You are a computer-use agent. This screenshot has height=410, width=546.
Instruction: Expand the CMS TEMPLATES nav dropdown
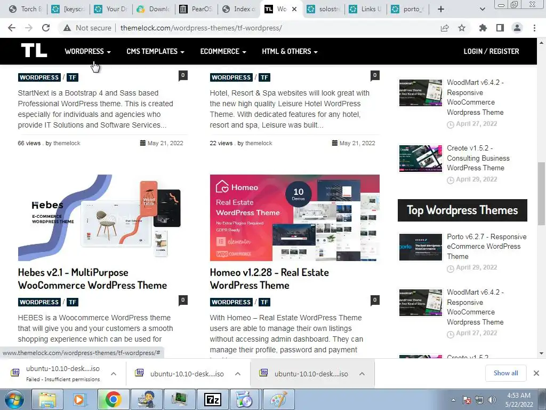155,51
